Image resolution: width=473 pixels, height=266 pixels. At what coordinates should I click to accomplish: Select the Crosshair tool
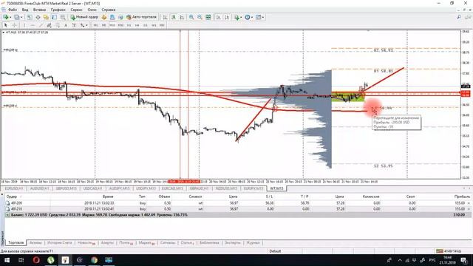(x=15, y=25)
